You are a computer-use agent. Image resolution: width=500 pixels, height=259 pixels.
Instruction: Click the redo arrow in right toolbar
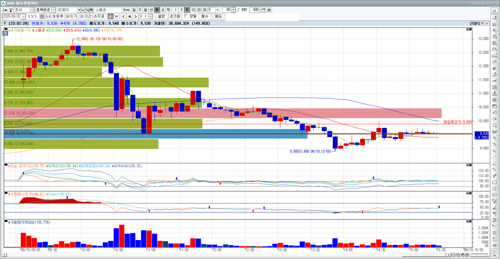pos(494,119)
